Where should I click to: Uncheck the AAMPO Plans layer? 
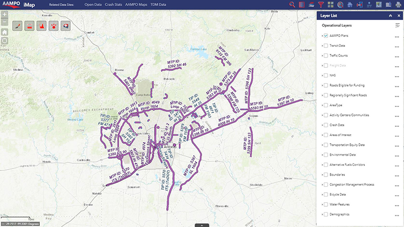(x=326, y=36)
